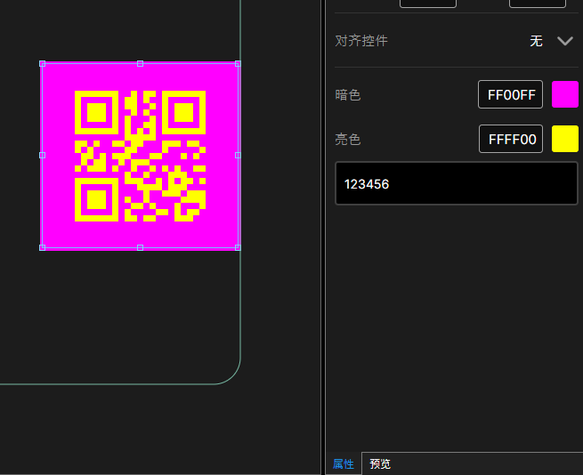Click the bottom-left handle of QR widget

(43, 247)
